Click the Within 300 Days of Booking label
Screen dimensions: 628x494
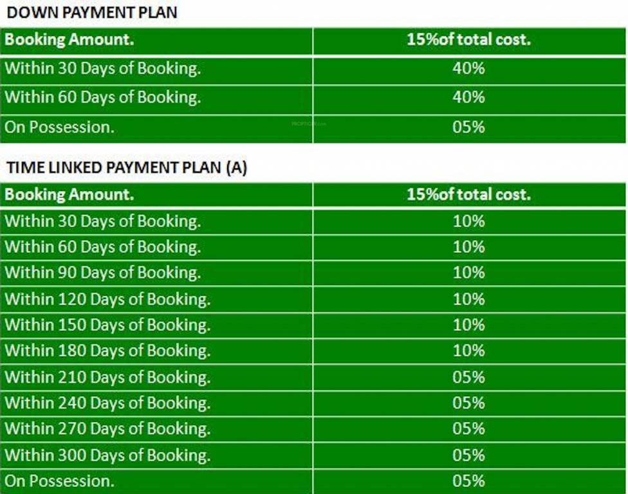coord(107,455)
